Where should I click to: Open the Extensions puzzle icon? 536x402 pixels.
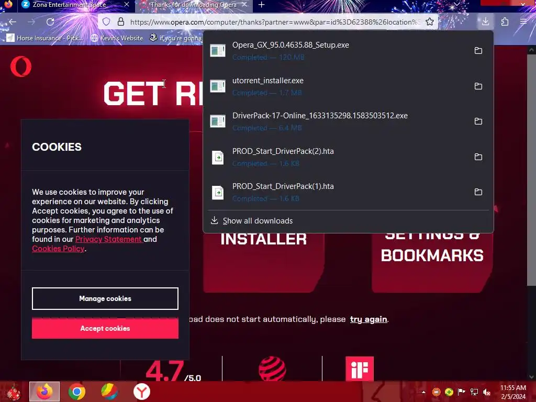pyautogui.click(x=505, y=22)
